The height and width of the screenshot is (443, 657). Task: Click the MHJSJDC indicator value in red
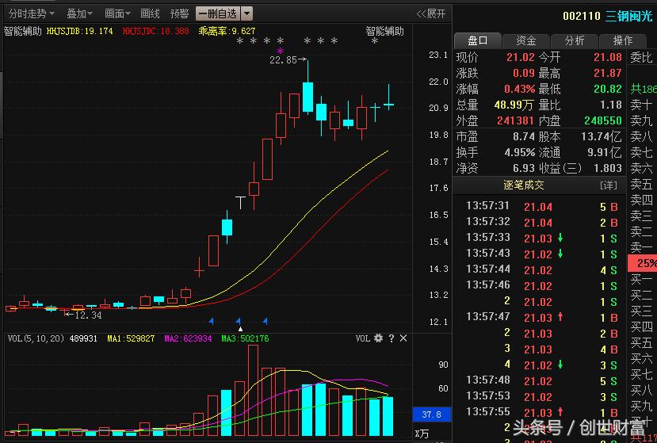(155, 31)
